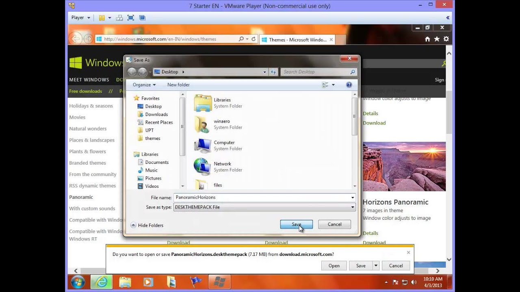Open the File name dropdown arrow
The width and height of the screenshot is (520, 292).
(x=352, y=198)
